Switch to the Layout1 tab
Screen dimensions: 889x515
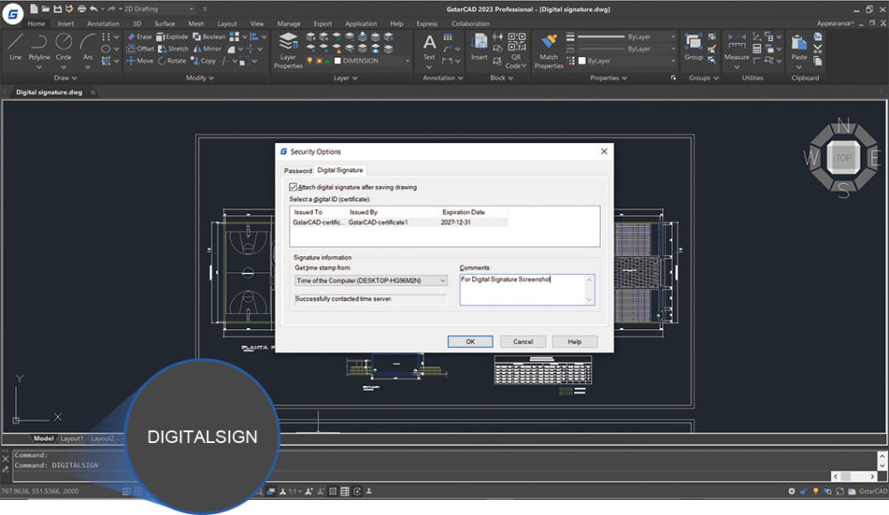pyautogui.click(x=71, y=439)
